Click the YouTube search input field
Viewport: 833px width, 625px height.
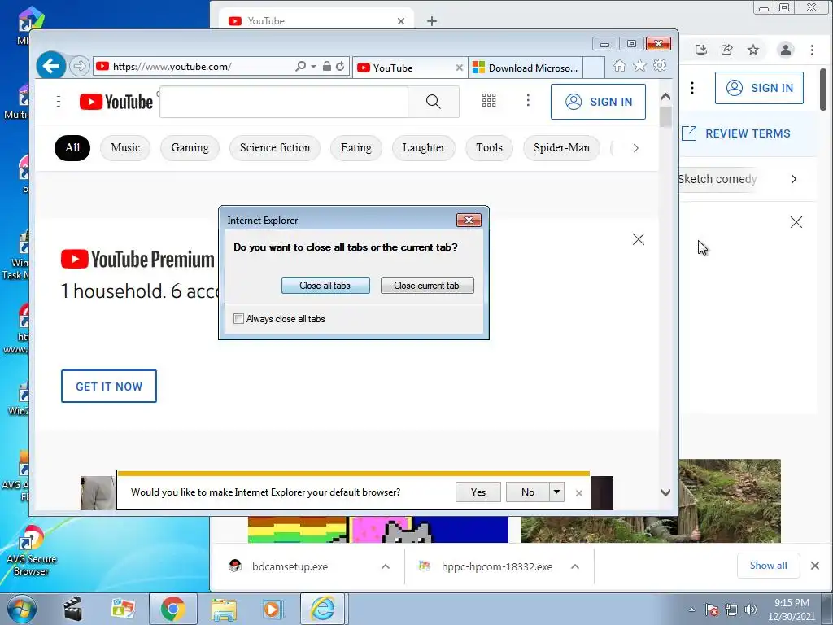point(284,102)
